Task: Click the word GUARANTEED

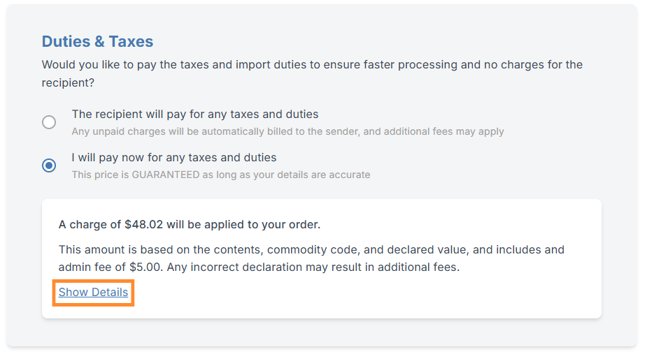Action: tap(165, 175)
